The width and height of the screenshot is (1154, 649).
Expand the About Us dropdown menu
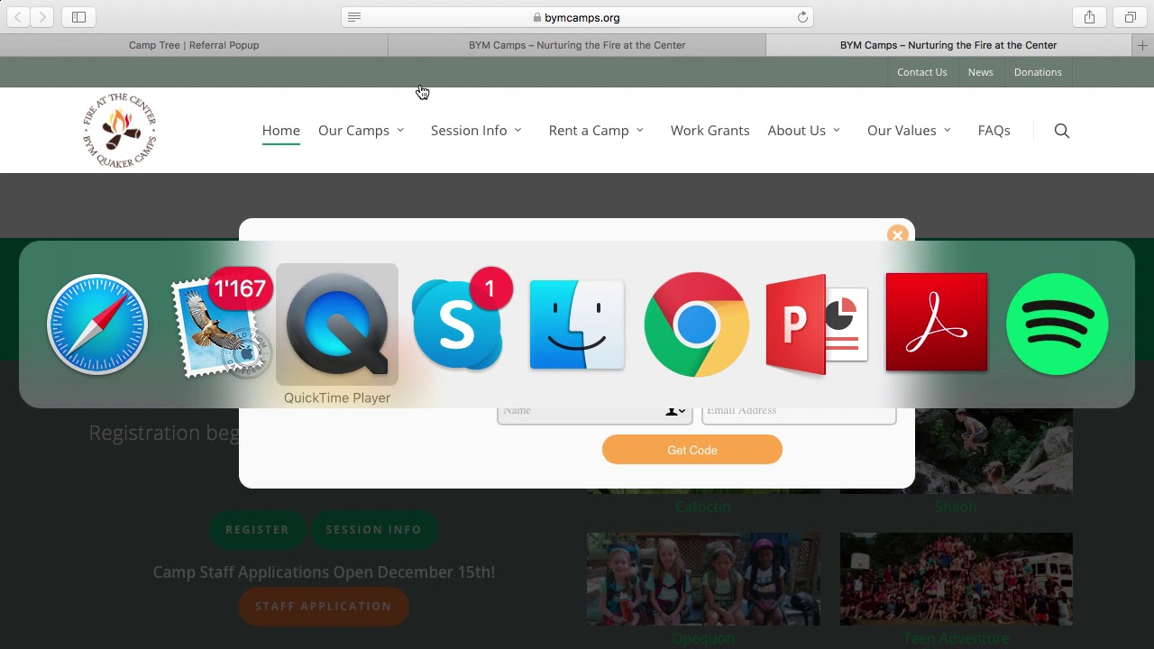(804, 131)
